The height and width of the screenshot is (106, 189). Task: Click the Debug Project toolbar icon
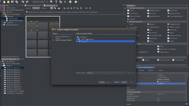coord(70,2)
